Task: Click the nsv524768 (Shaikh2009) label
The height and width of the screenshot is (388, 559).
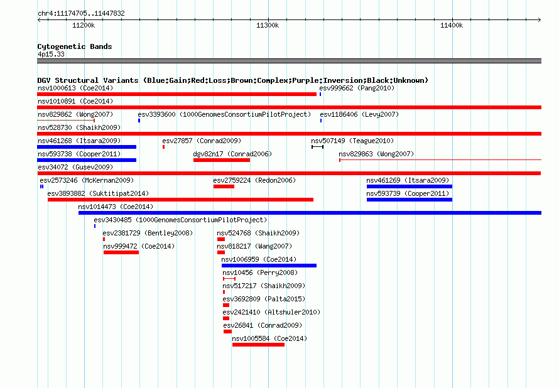Action: click(x=258, y=233)
